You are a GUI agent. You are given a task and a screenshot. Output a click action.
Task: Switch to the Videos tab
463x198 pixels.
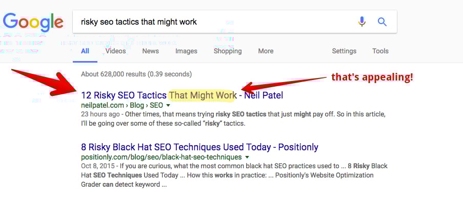[115, 51]
